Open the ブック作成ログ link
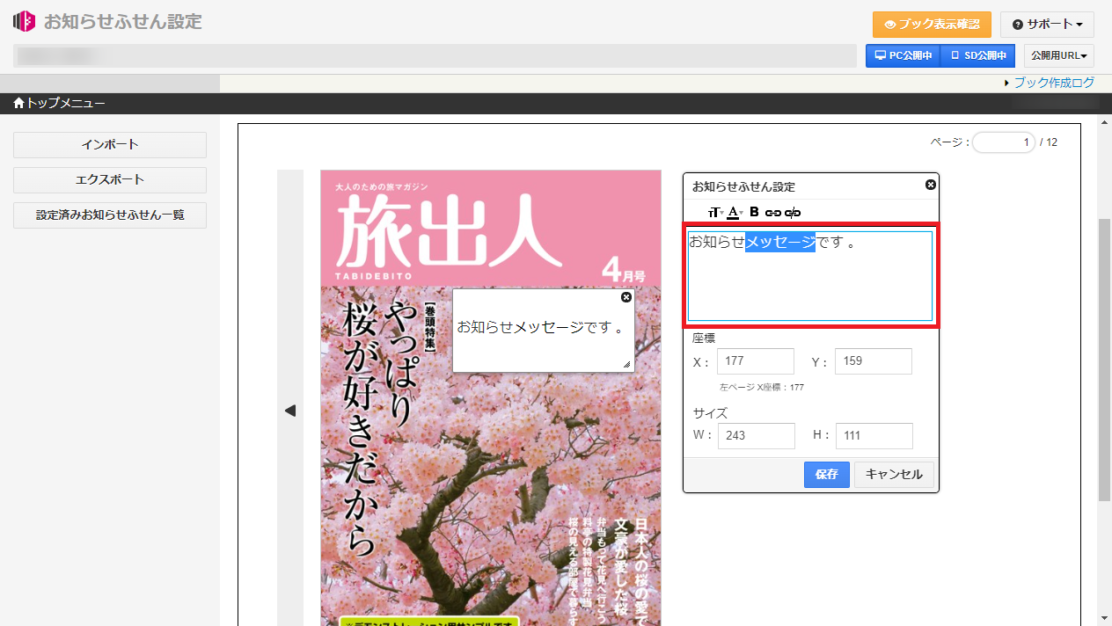Screen dimensions: 1112x626 1054,83
